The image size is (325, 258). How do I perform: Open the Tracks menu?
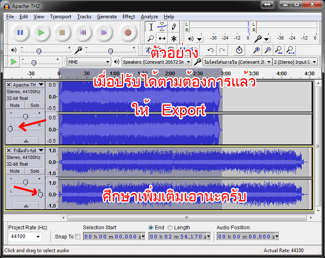point(84,17)
